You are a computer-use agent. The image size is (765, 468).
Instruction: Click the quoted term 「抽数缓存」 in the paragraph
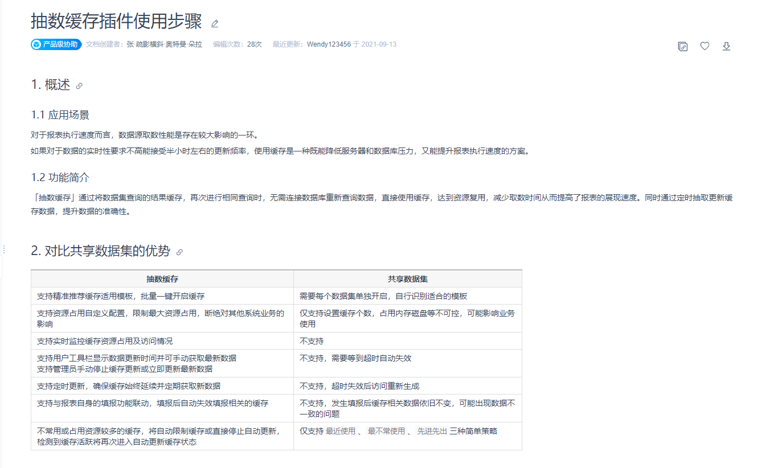(x=55, y=198)
